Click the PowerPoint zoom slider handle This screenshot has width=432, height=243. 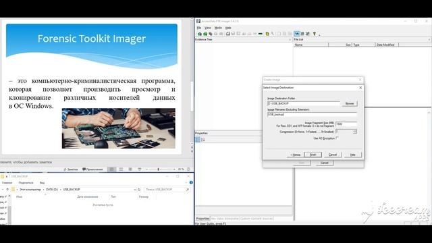(x=159, y=169)
